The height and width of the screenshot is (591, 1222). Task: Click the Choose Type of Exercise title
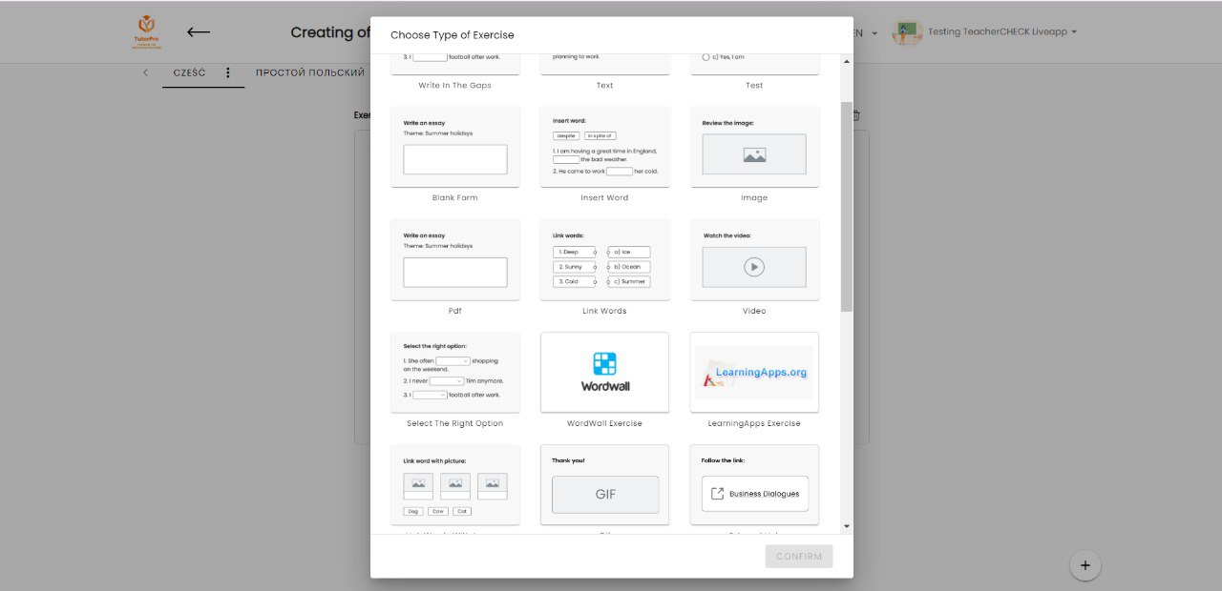(x=452, y=35)
